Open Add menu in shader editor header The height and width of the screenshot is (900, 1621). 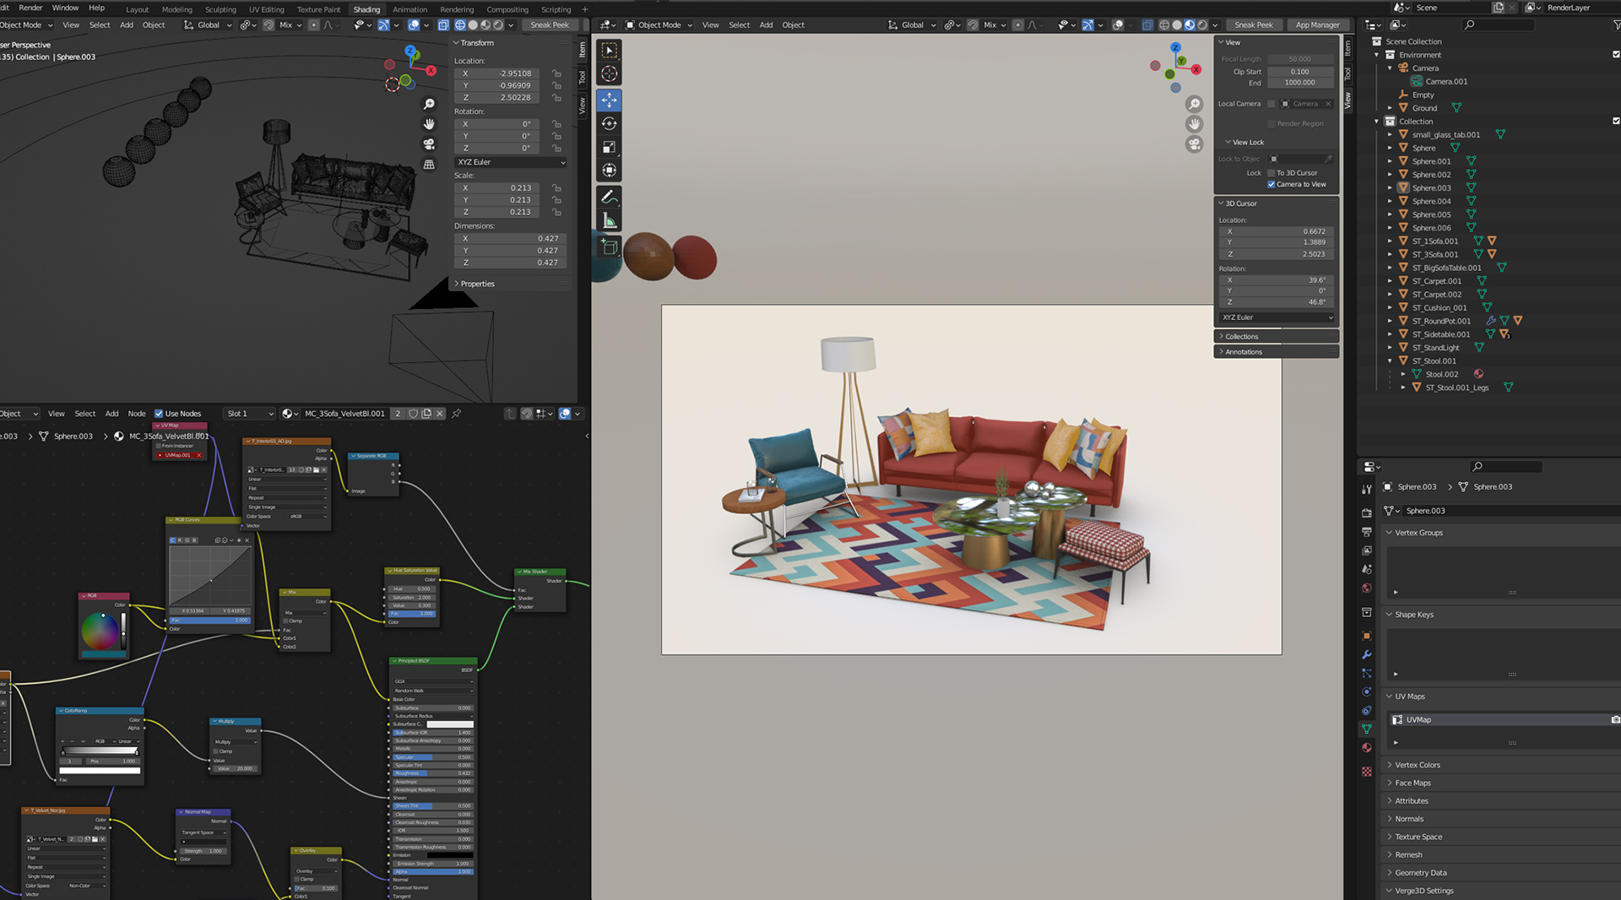point(111,414)
